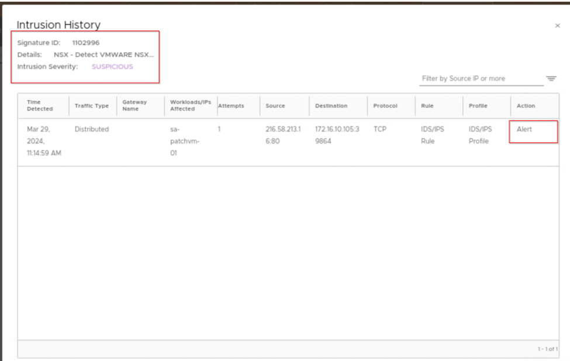Close the Intrusion History dialog
The height and width of the screenshot is (361, 570).
pos(557,26)
